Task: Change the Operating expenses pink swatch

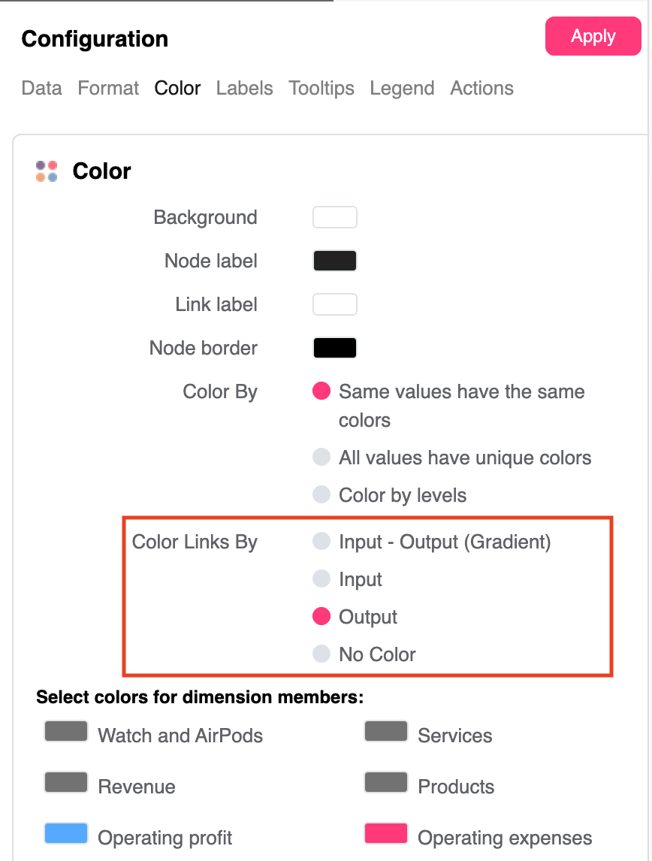Action: click(386, 834)
